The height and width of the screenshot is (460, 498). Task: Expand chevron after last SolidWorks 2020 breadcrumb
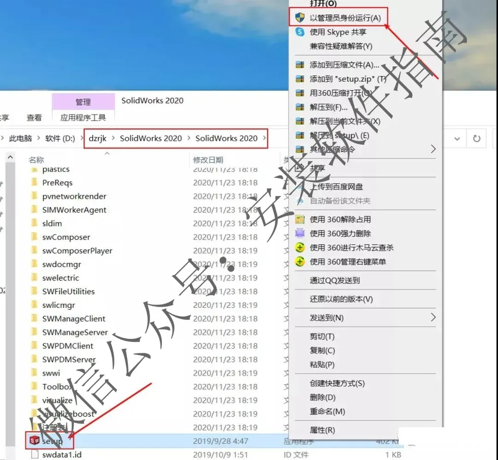264,138
